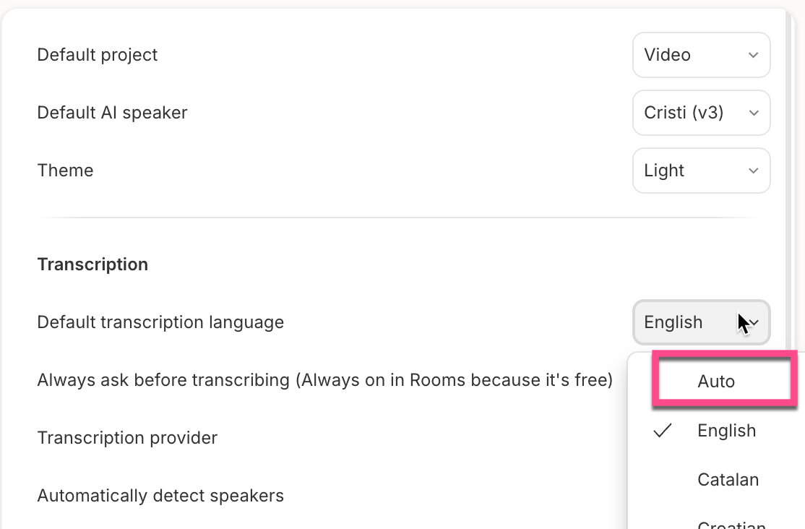Click the Transcription section heading
Viewport: 805px width, 529px height.
[x=92, y=264]
